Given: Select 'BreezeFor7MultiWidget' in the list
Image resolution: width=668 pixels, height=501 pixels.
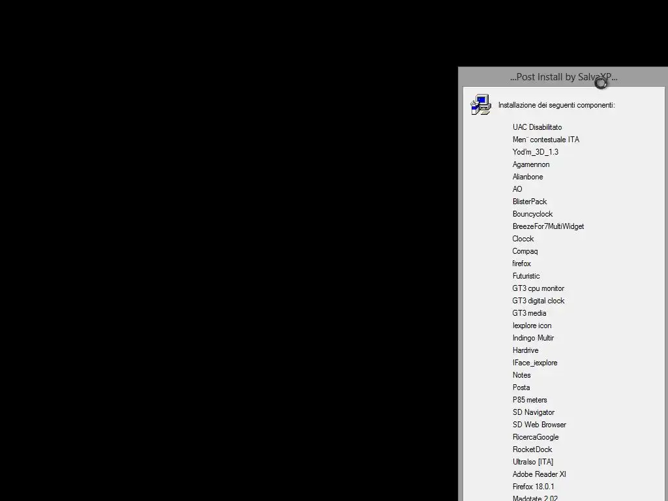Looking at the screenshot, I should pyautogui.click(x=548, y=226).
